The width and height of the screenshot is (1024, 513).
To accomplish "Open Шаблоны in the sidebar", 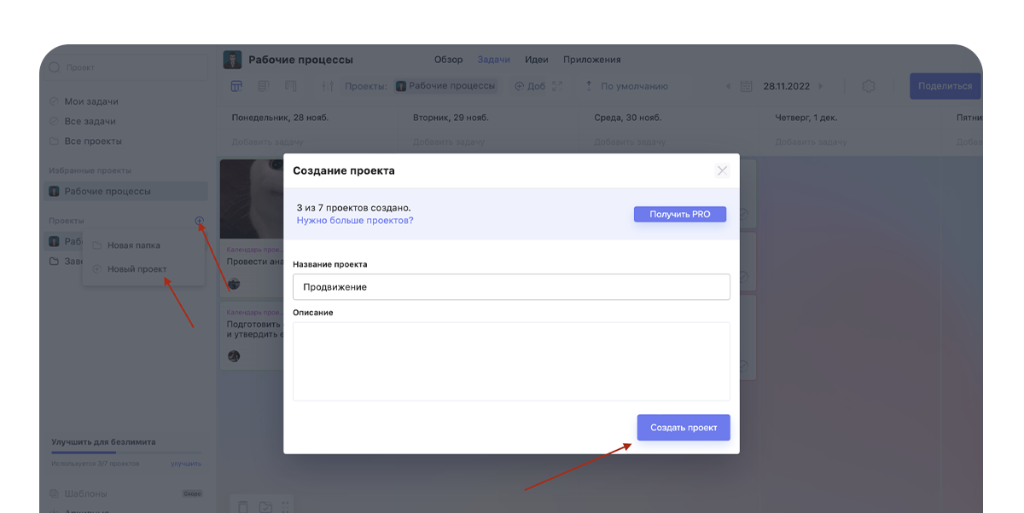I will (86, 493).
